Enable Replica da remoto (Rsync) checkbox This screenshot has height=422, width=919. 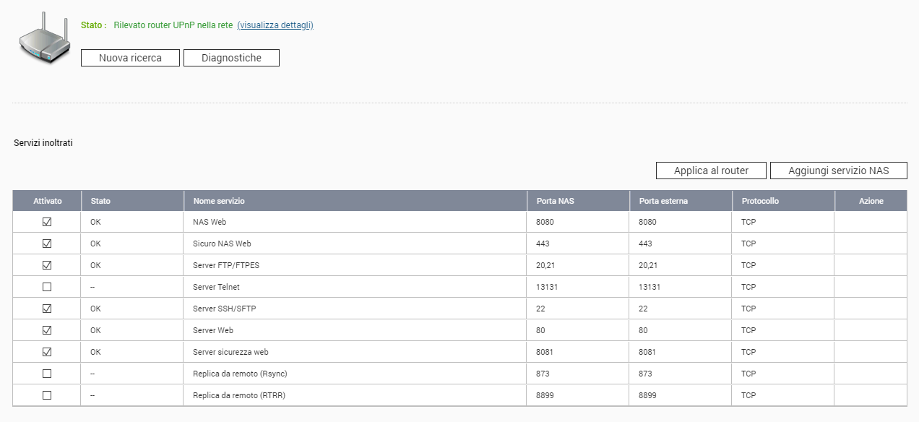coord(47,374)
